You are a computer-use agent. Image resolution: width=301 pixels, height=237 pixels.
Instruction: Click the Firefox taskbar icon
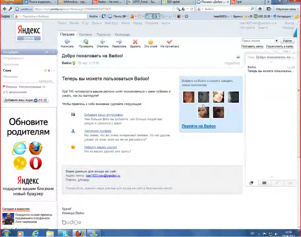[x=79, y=234]
